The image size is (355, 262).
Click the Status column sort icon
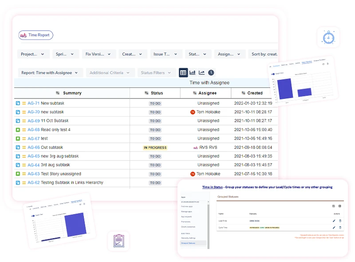point(147,93)
